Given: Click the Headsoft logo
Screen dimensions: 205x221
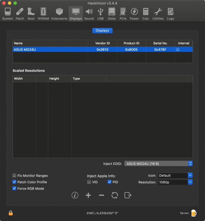Looking at the screenshot, I should click(102, 213).
